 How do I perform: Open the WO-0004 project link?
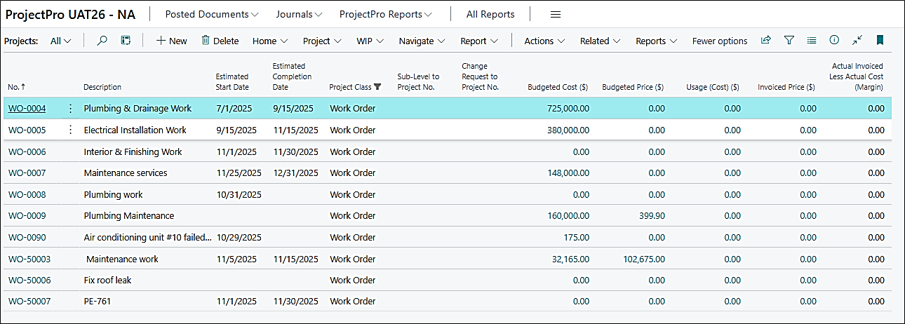point(27,109)
